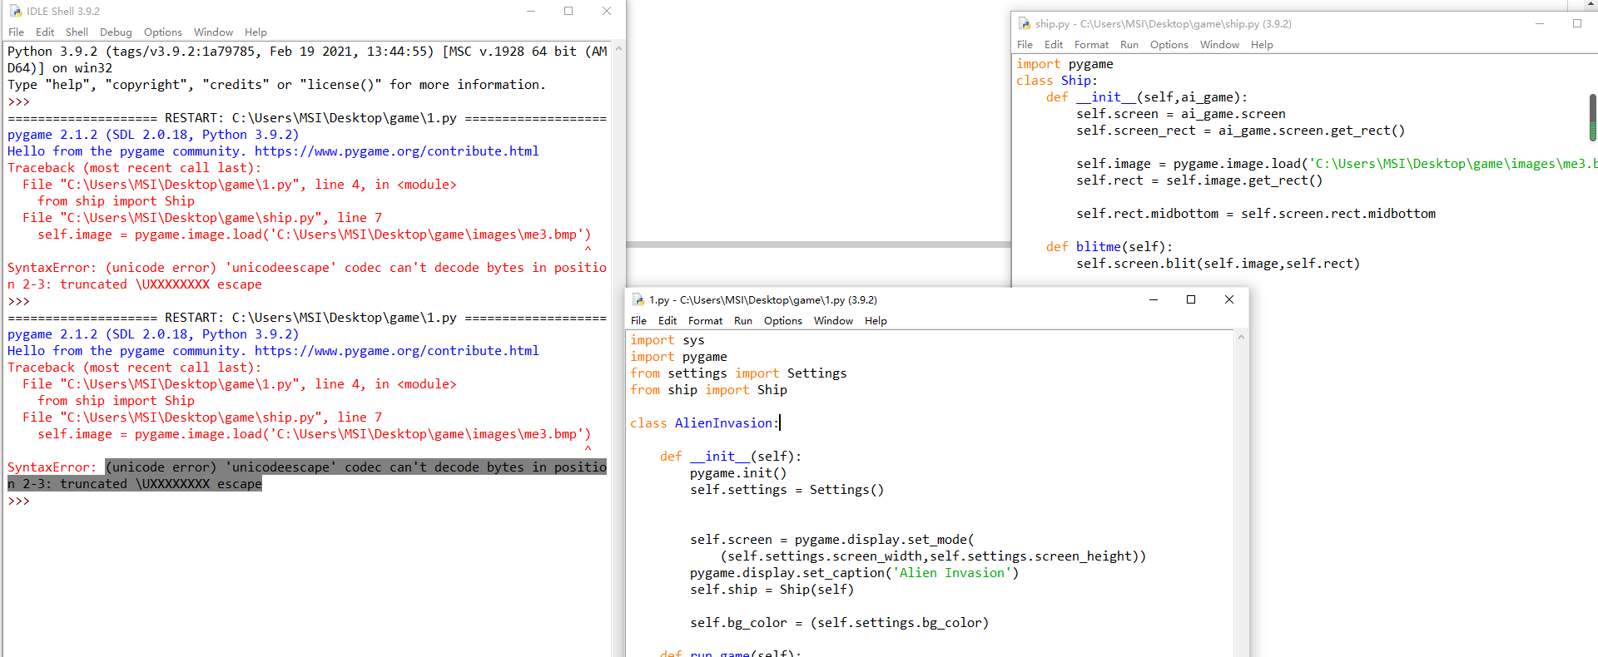The height and width of the screenshot is (657, 1598).
Task: Click the IDLE Shell title bar Python icon
Action: [x=15, y=11]
